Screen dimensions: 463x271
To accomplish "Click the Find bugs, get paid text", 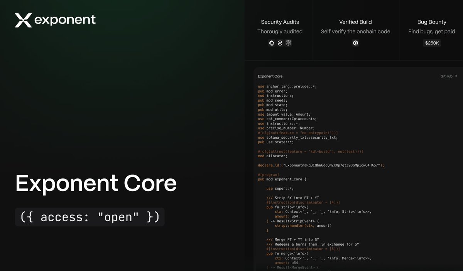I will pyautogui.click(x=432, y=31).
